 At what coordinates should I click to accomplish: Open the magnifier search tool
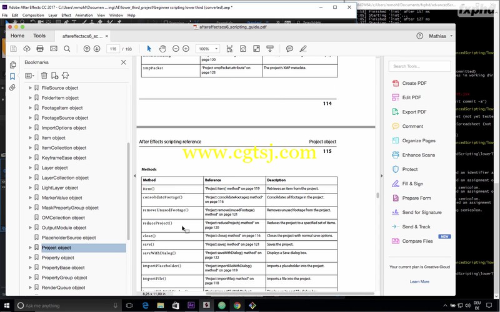tap(67, 49)
